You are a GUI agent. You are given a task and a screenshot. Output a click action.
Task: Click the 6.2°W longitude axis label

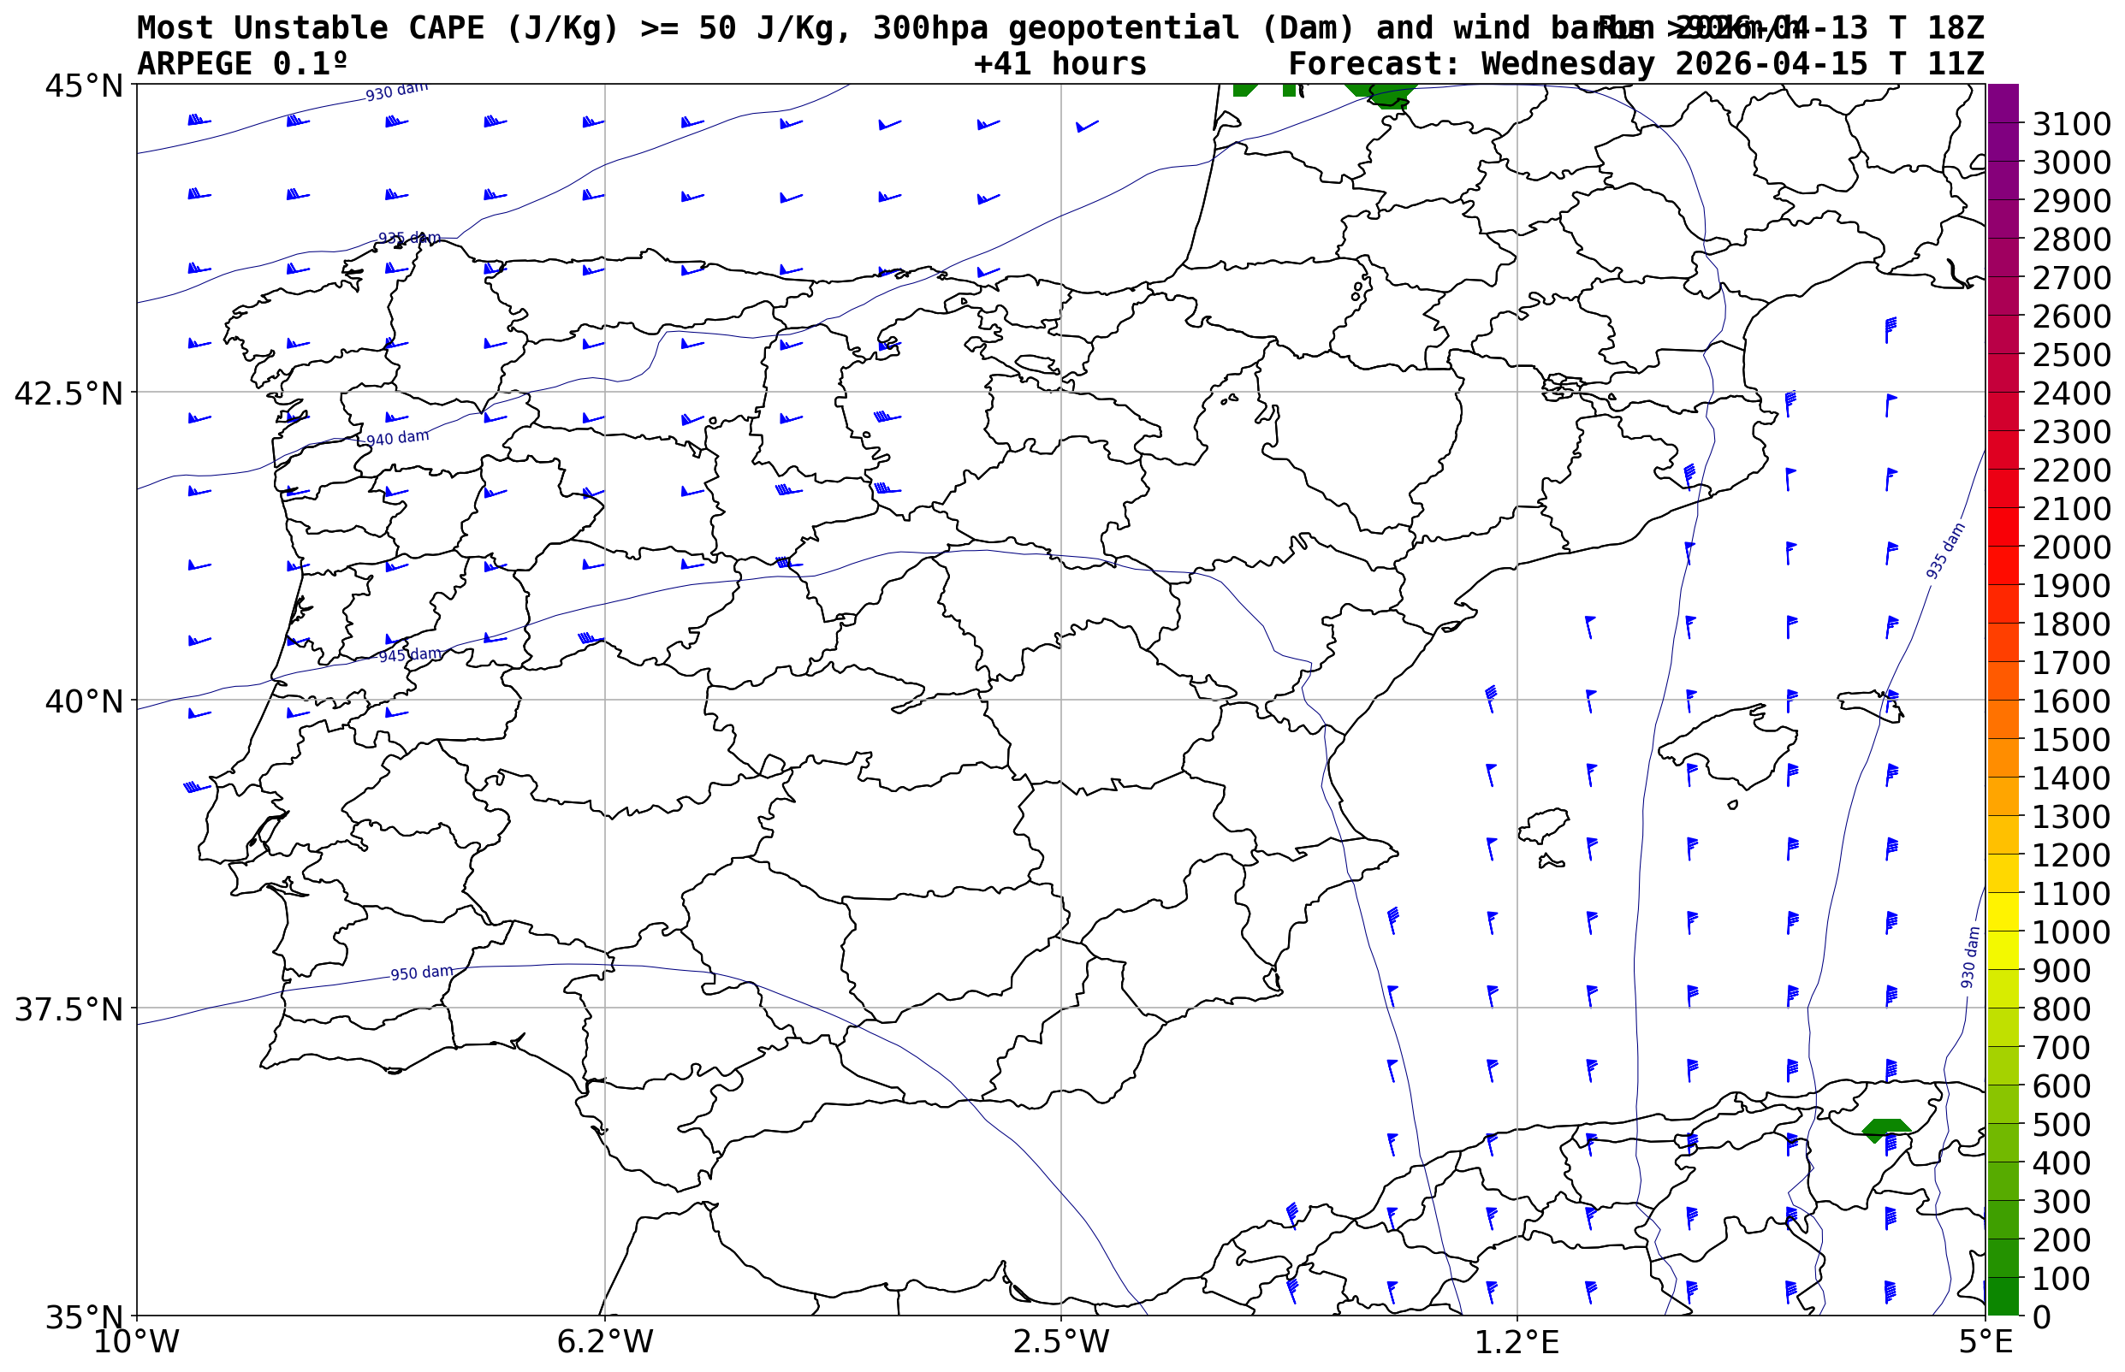pos(604,1342)
